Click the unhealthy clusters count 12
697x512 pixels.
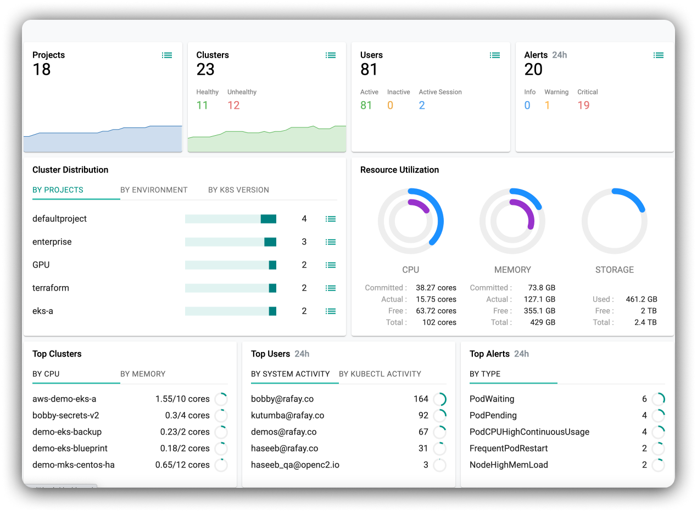pyautogui.click(x=233, y=105)
